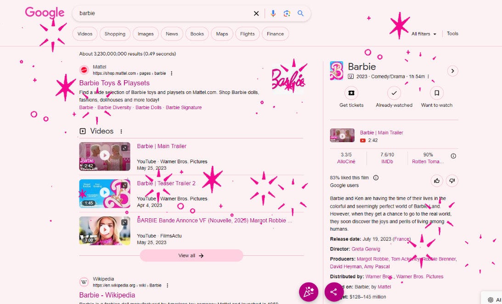The height and width of the screenshot is (304, 502).
Task: Open the France release date link
Action: [x=402, y=239]
